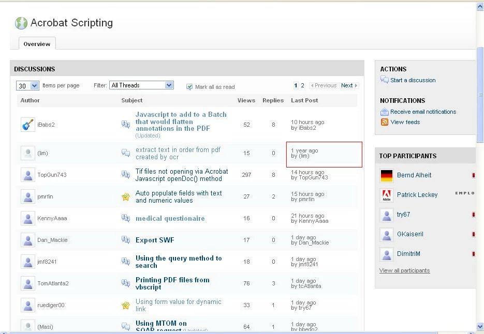Click discussion icon beside extract text thread
The height and width of the screenshot is (334, 484).
(x=126, y=153)
